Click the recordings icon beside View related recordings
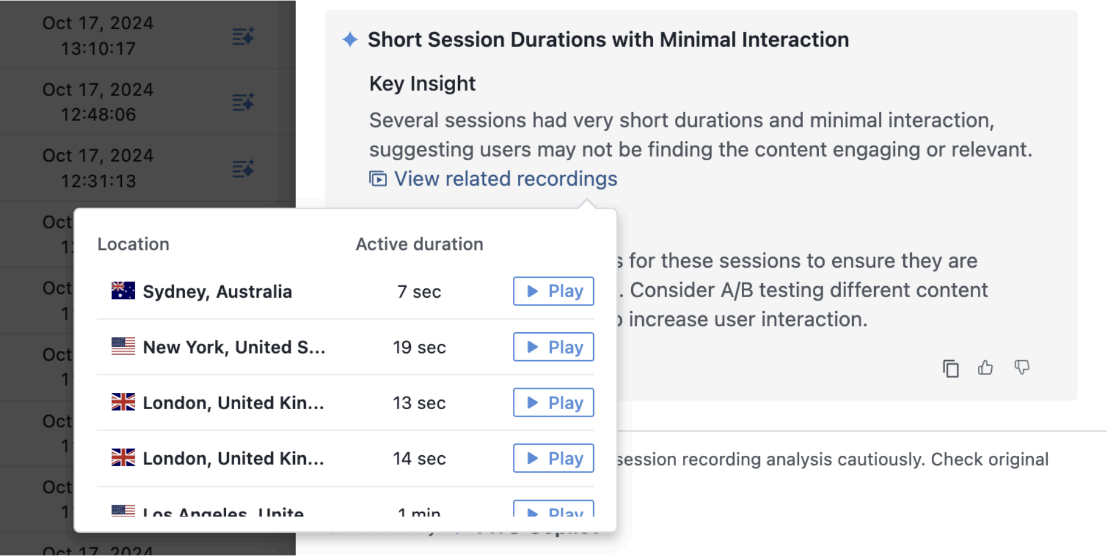This screenshot has width=1120, height=556. [378, 179]
